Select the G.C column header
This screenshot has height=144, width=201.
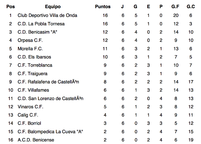click(x=191, y=7)
